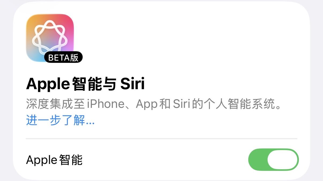
Task: Click the gray description starting 深度集成至
Action: [155, 104]
